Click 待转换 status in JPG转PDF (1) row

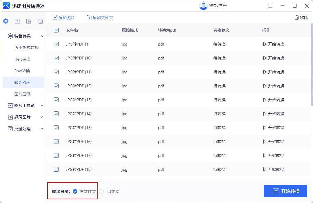click(x=219, y=44)
